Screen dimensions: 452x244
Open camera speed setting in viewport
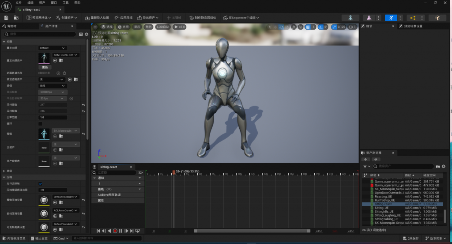352,27
